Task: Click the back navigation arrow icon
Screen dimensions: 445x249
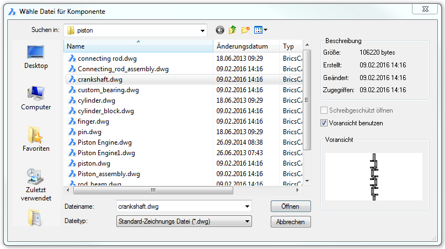Action: (220, 30)
